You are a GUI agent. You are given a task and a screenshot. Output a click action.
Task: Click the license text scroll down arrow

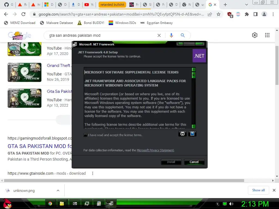[x=194, y=126]
